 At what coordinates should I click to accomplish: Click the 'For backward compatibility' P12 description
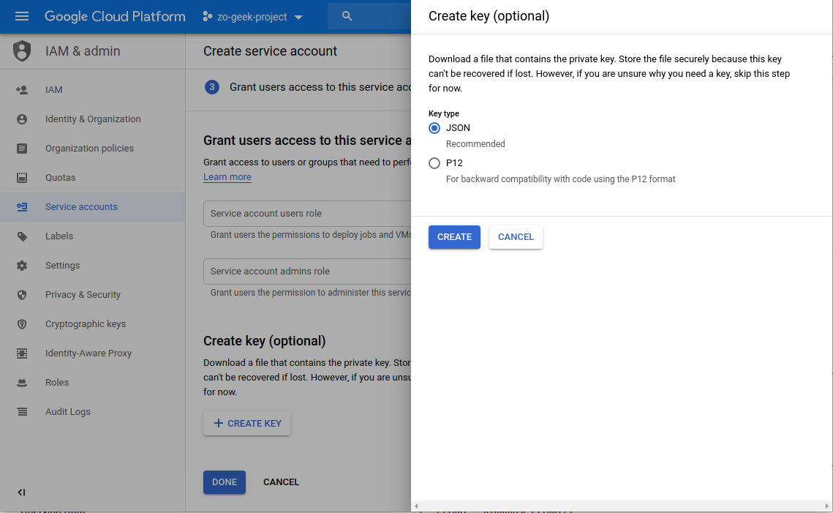coord(560,179)
